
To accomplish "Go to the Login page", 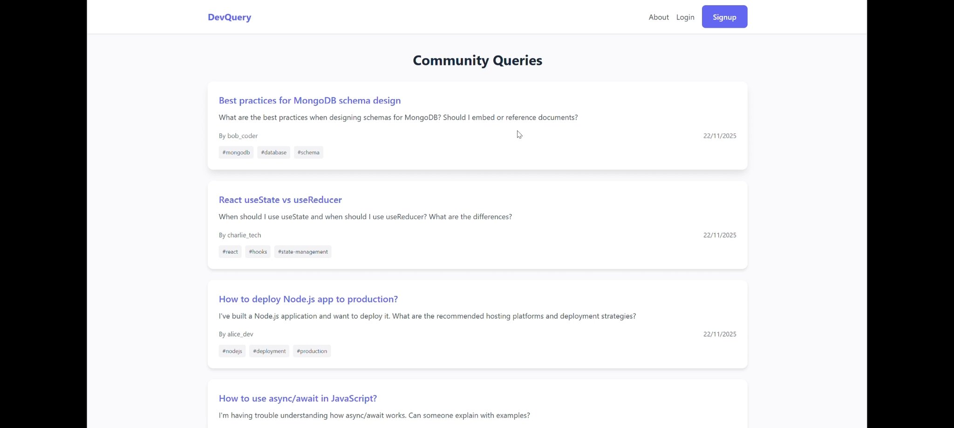I will pos(685,17).
